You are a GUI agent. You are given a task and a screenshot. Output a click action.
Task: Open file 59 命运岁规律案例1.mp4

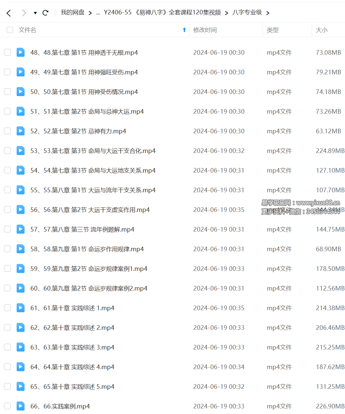[x=89, y=269]
